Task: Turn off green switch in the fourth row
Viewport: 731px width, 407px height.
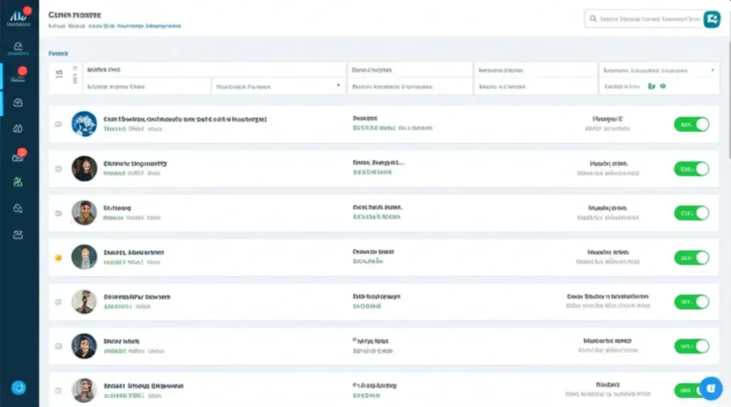Action: pos(691,257)
